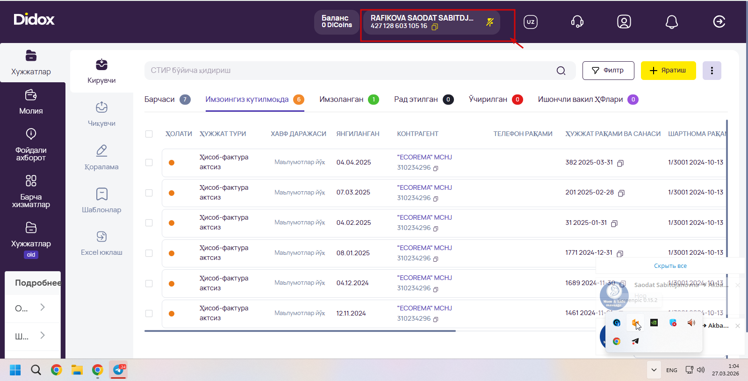This screenshot has height=381, width=748.
Task: Copy the account number 427 128 603 105 16
Action: 435,27
